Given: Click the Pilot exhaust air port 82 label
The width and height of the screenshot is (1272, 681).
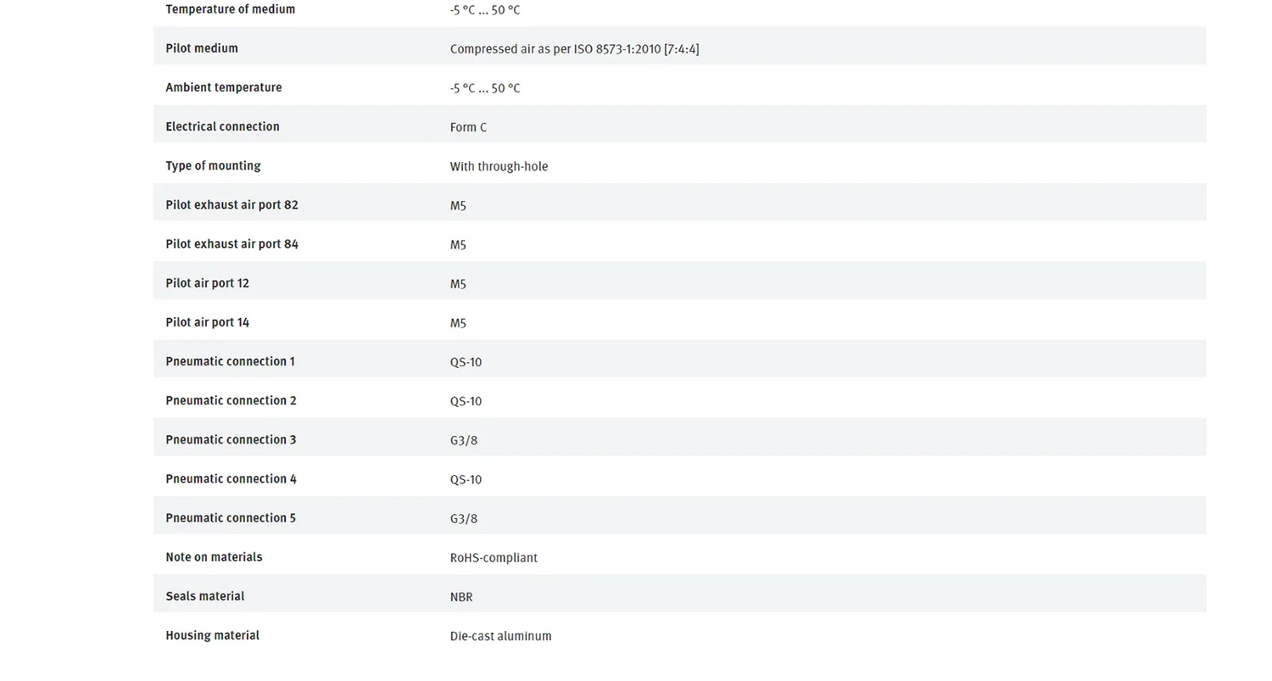Looking at the screenshot, I should click(232, 204).
